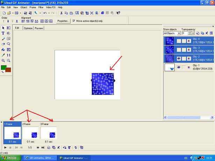The width and height of the screenshot is (215, 161).
Task: Click the Save disk icon
Action: tap(16, 13)
